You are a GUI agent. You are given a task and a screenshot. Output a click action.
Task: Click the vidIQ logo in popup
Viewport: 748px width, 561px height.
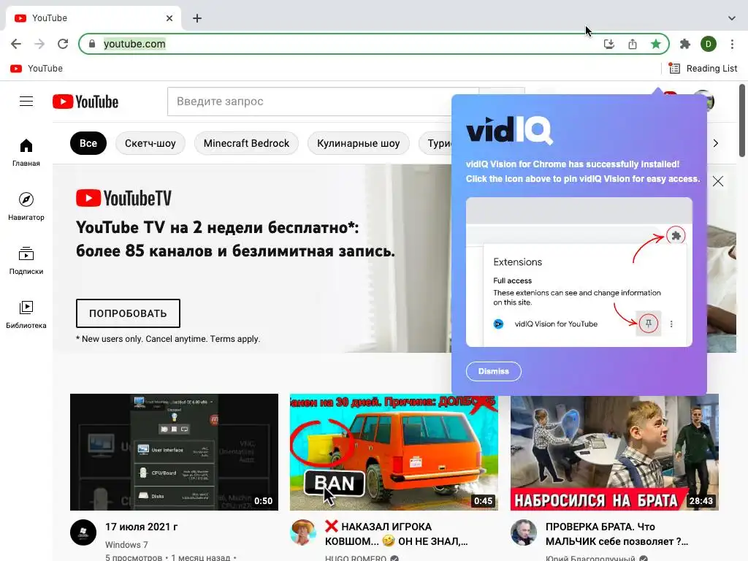[509, 130]
